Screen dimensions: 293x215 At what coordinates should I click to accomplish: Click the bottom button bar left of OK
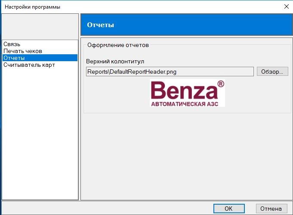tap(108, 208)
